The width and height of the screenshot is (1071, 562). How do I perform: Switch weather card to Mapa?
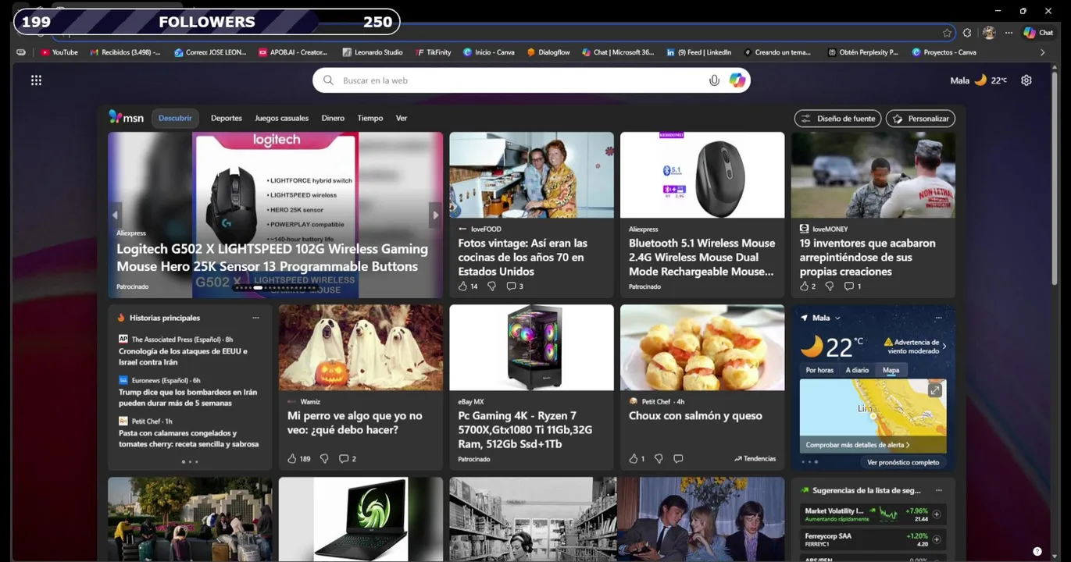(891, 370)
